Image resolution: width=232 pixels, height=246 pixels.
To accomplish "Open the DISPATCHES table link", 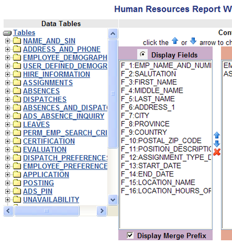I will pyautogui.click(x=45, y=100).
